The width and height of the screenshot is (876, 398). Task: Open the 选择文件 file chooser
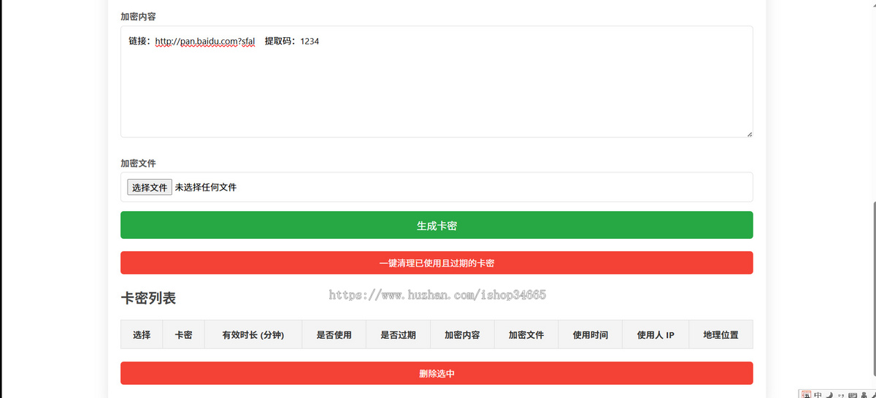click(x=150, y=188)
